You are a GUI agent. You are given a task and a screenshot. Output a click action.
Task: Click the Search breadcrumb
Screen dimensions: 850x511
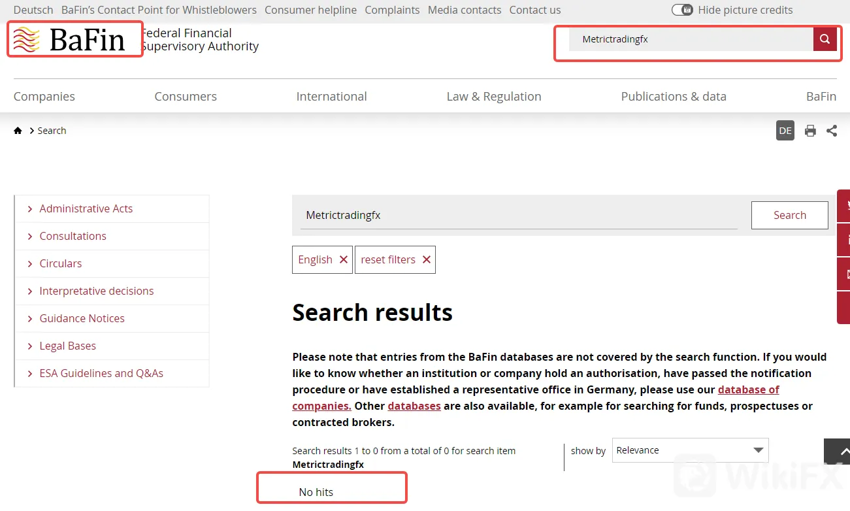52,131
